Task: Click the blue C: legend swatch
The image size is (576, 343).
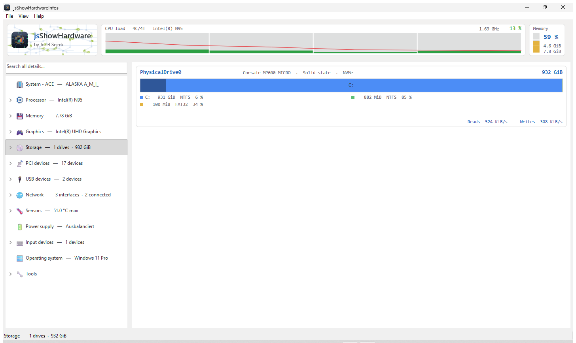Action: (x=142, y=97)
